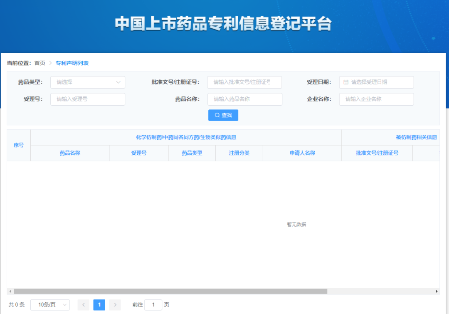The image size is (449, 314).
Task: Open the 受理日期 date picker field
Action: (376, 82)
